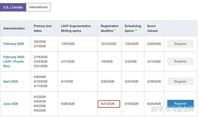Open February 2026: LSAT—Puerto Rico link
Image resolution: width=199 pixels, height=117 pixels.
pyautogui.click(x=14, y=61)
